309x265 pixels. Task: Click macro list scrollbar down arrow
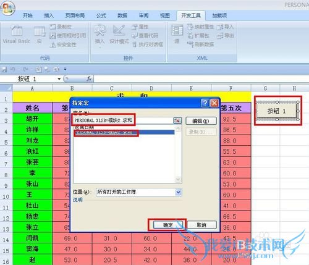point(178,179)
